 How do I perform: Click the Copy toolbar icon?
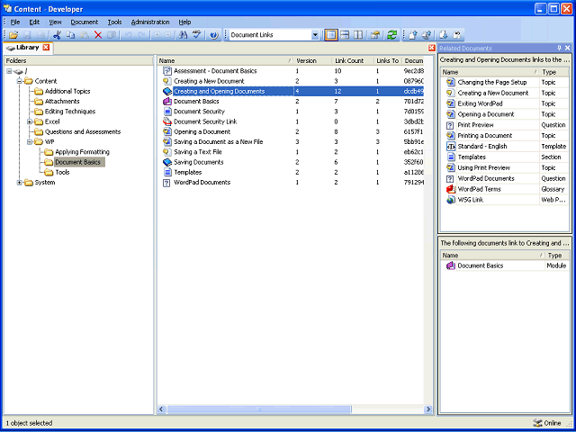[x=70, y=35]
